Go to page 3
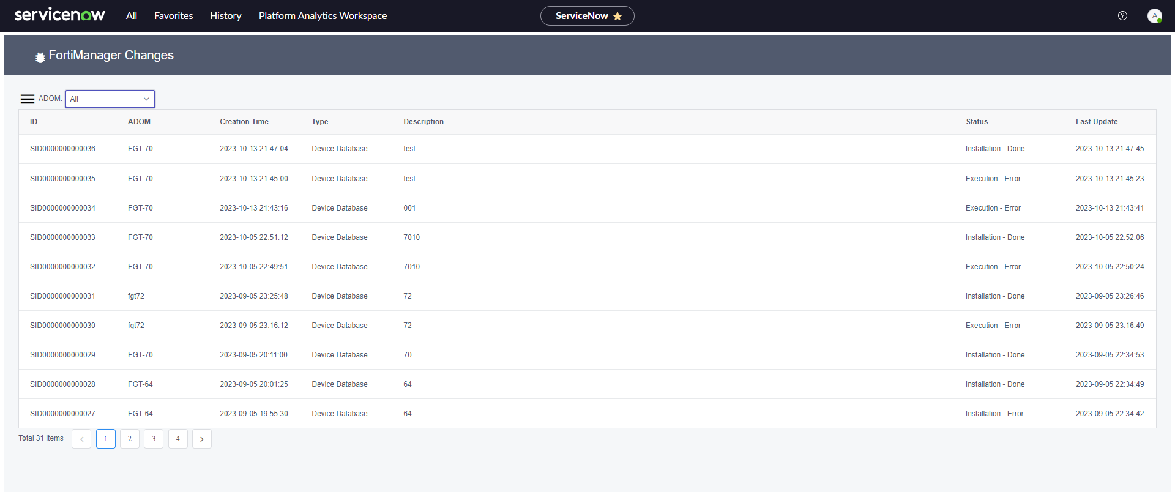 point(154,439)
